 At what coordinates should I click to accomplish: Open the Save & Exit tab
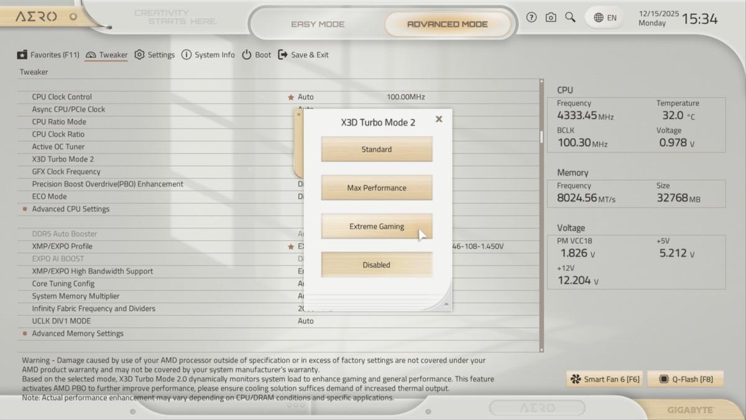coord(303,55)
